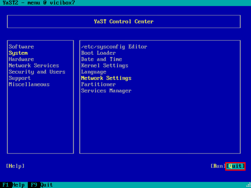The width and height of the screenshot is (251, 188).
Task: Select the Miscellaneous category
Action: [29, 84]
